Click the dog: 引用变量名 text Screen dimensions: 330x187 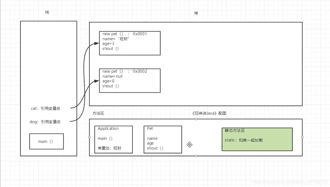(x=45, y=122)
